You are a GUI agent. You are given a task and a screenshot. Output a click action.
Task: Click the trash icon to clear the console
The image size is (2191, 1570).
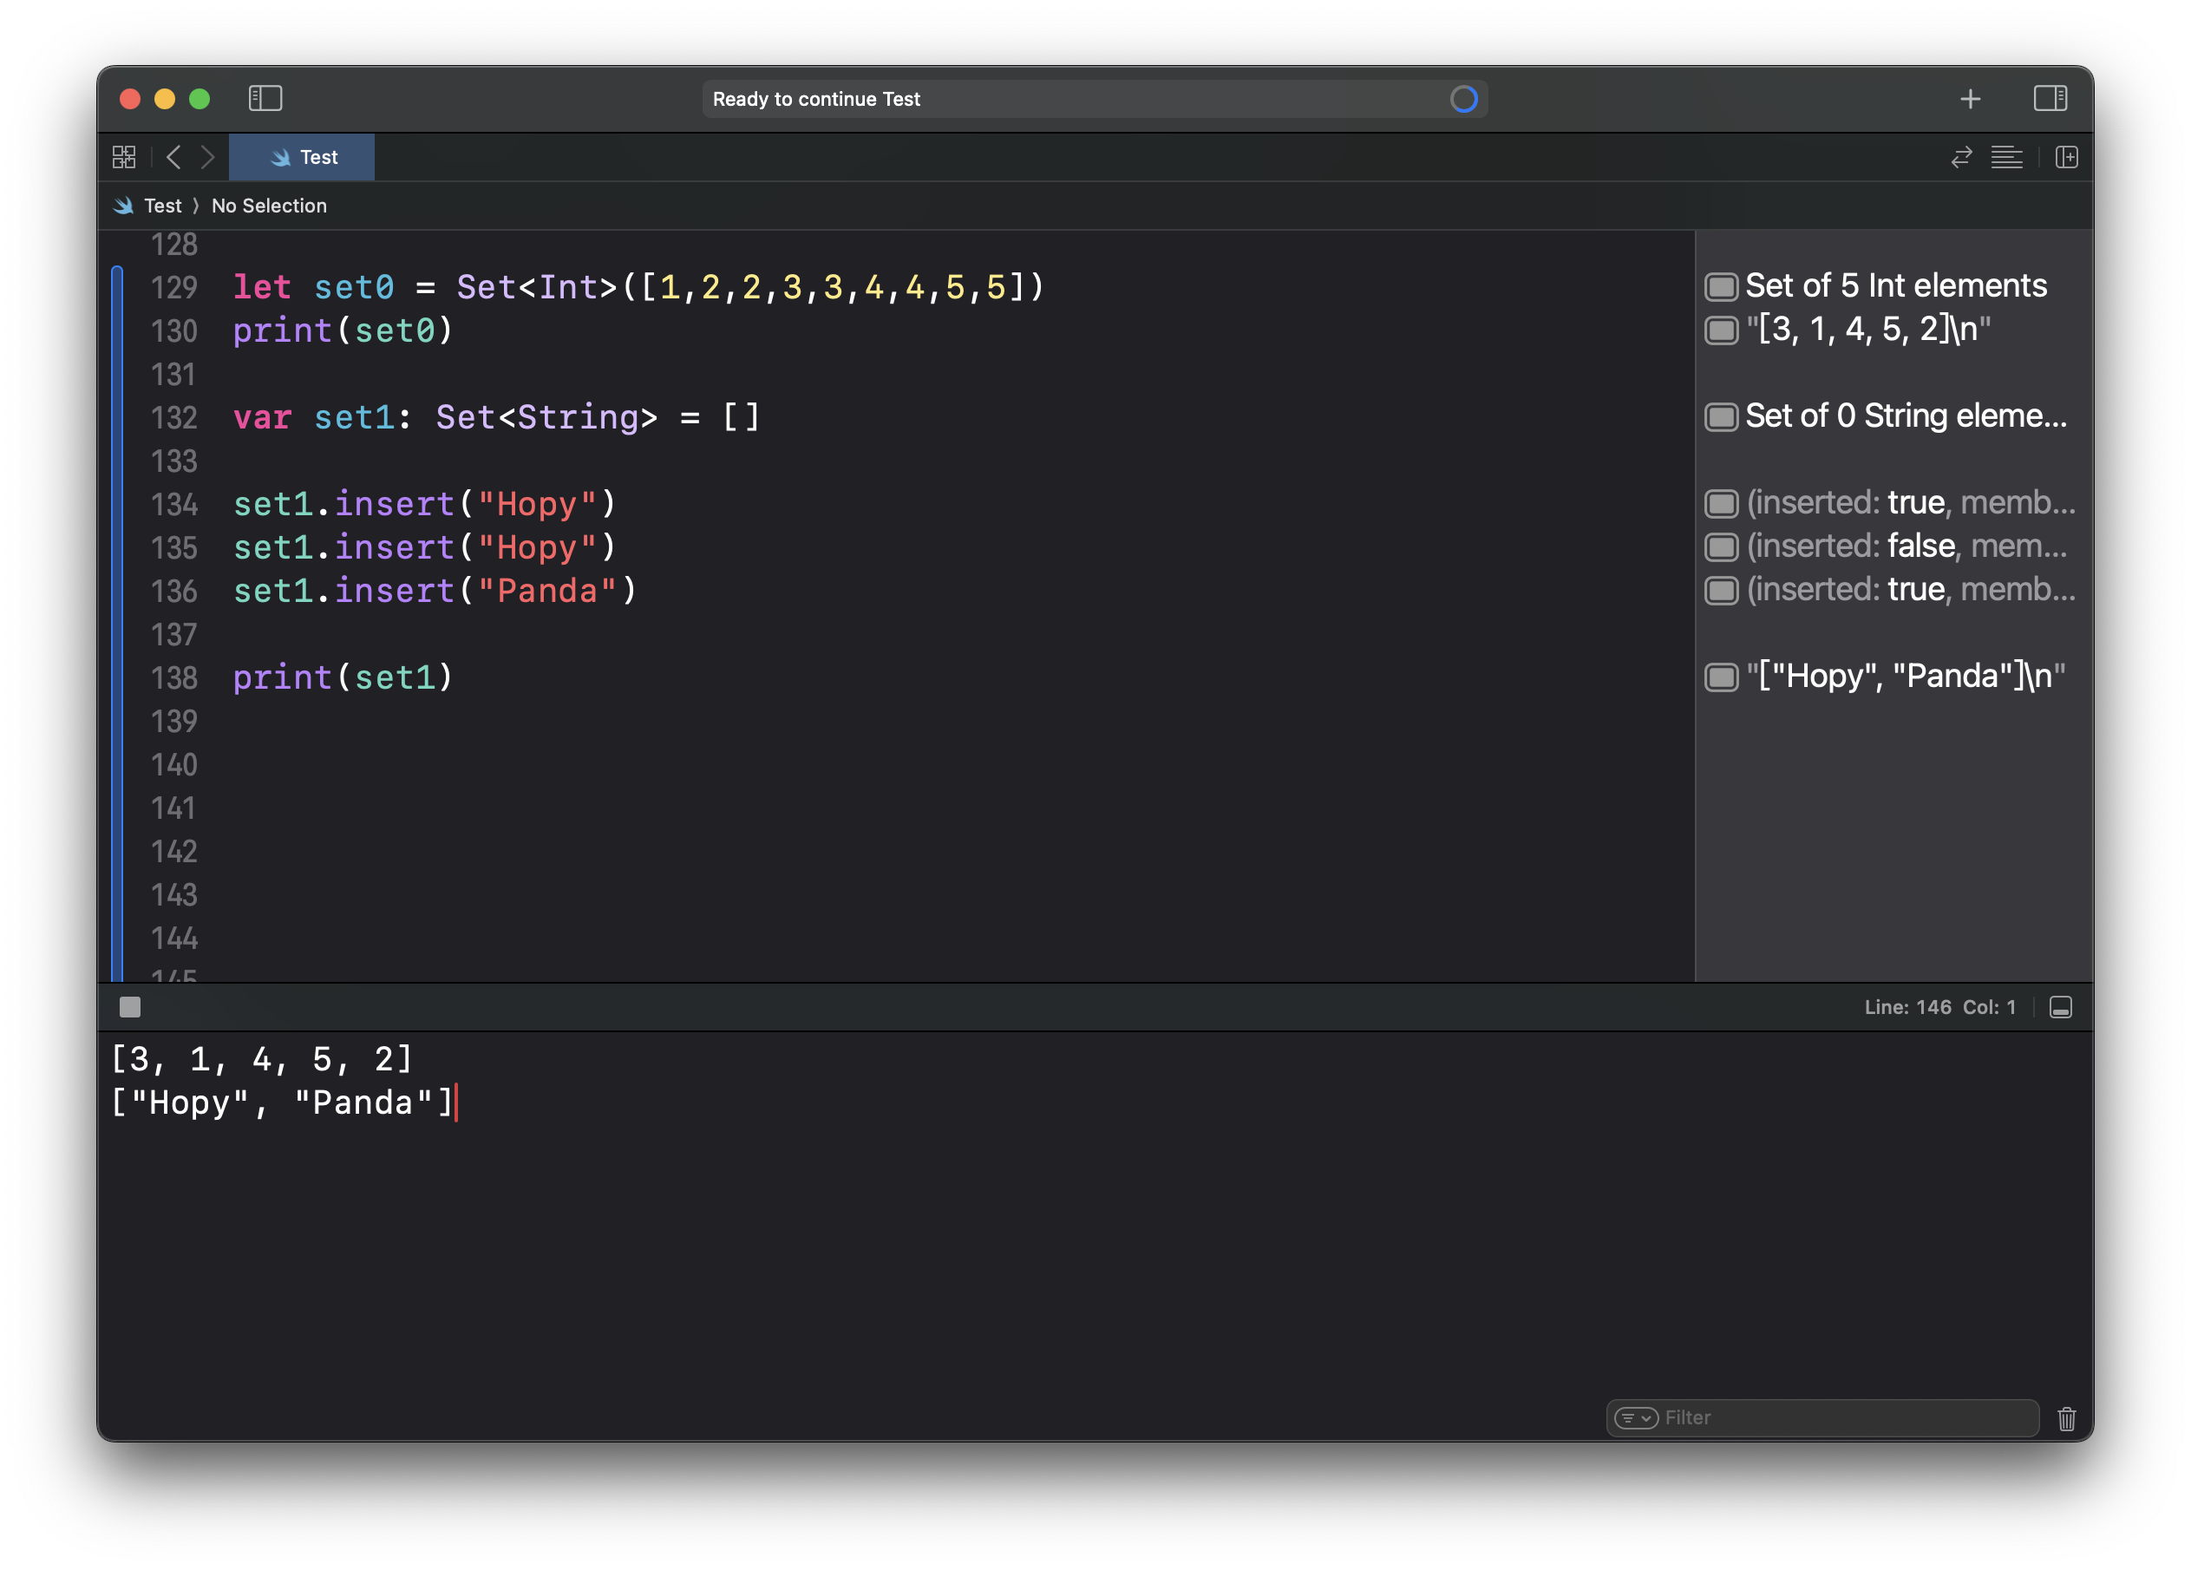point(2066,1417)
